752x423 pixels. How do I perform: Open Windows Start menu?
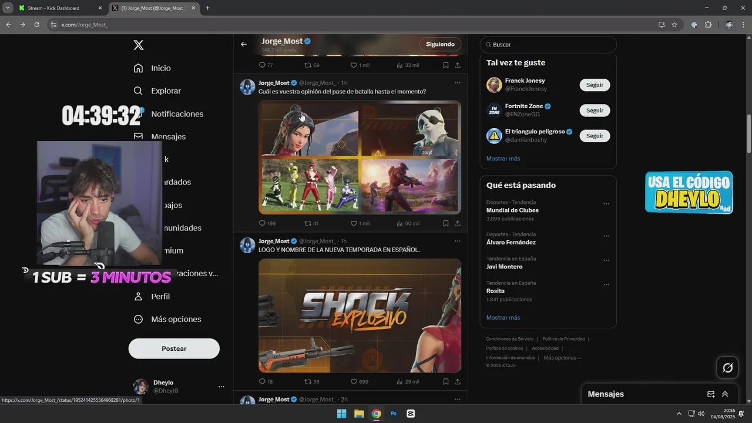point(341,414)
